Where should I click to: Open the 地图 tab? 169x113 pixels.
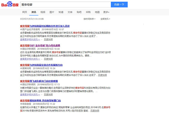pos(97,12)
